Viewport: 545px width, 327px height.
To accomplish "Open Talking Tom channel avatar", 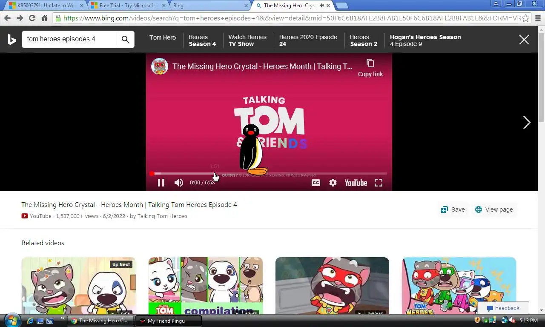I will (160, 66).
